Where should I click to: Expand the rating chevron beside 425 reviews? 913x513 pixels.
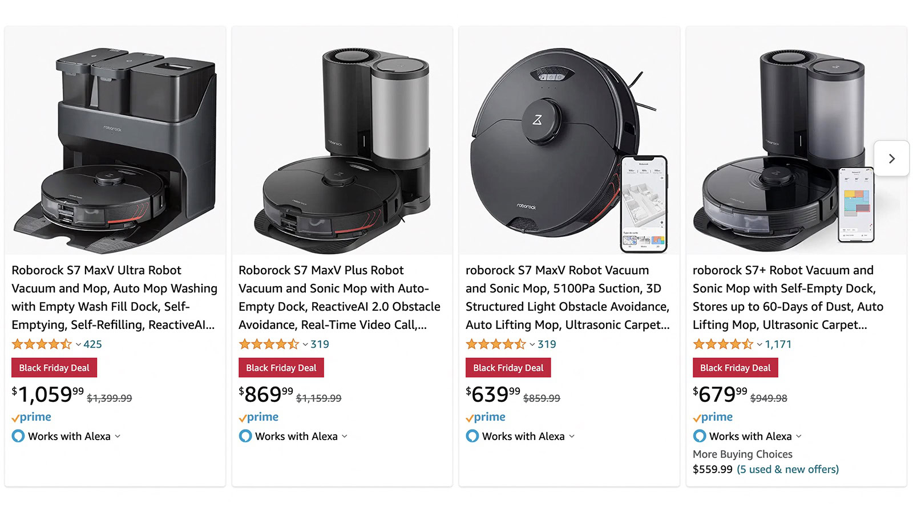point(79,344)
